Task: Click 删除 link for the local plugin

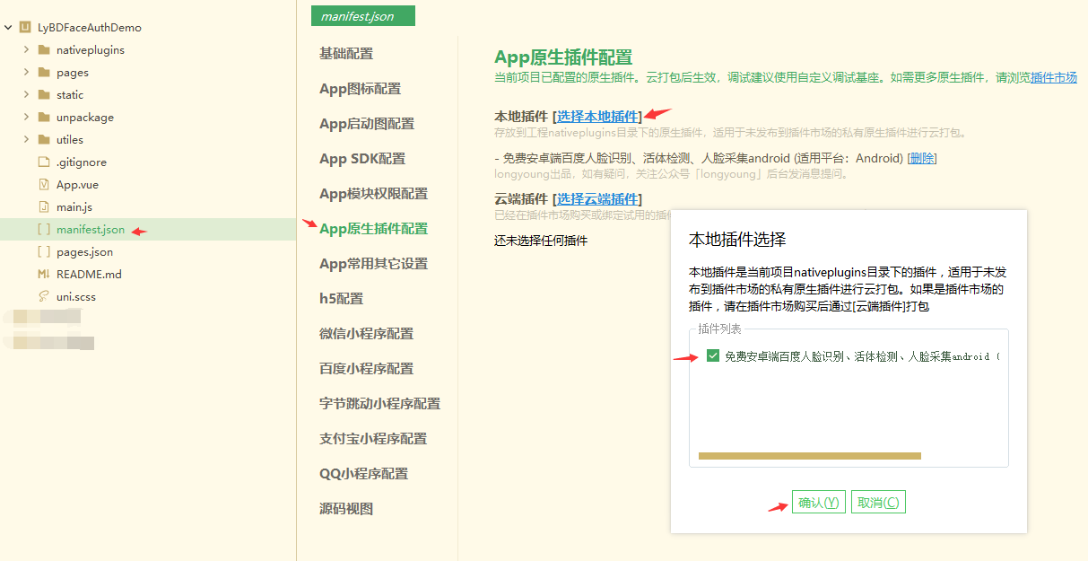Action: click(922, 159)
